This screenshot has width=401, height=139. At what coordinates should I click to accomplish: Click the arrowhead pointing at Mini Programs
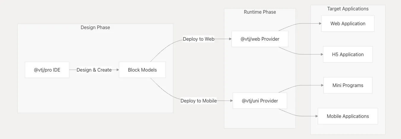pos(322,85)
